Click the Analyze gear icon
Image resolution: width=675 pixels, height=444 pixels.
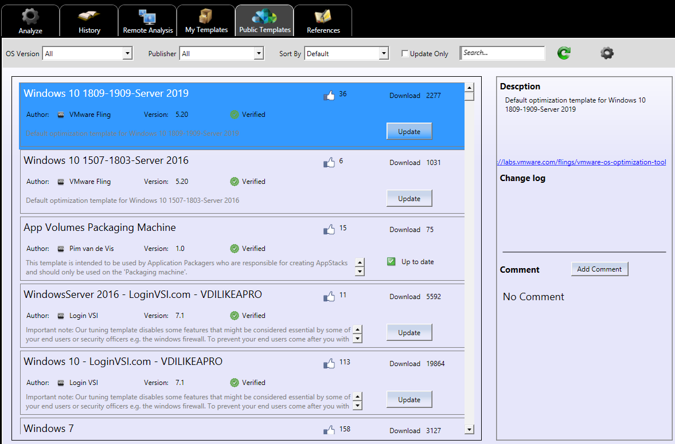pos(30,17)
